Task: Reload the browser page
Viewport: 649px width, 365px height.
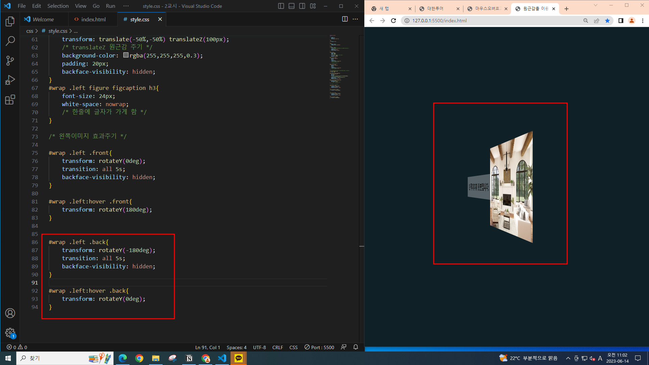Action: click(x=393, y=21)
